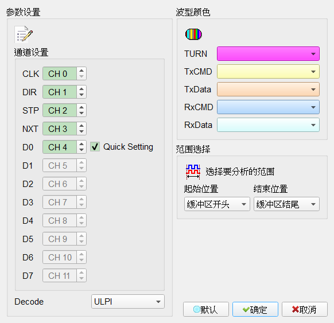Open the 结束位置 dropdown (缓冲区结尾)
Screen dimensions: 334x323
tap(286, 204)
